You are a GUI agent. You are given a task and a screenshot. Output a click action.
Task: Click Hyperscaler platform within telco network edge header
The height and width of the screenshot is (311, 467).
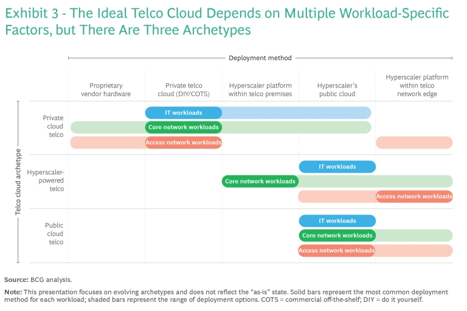(417, 86)
